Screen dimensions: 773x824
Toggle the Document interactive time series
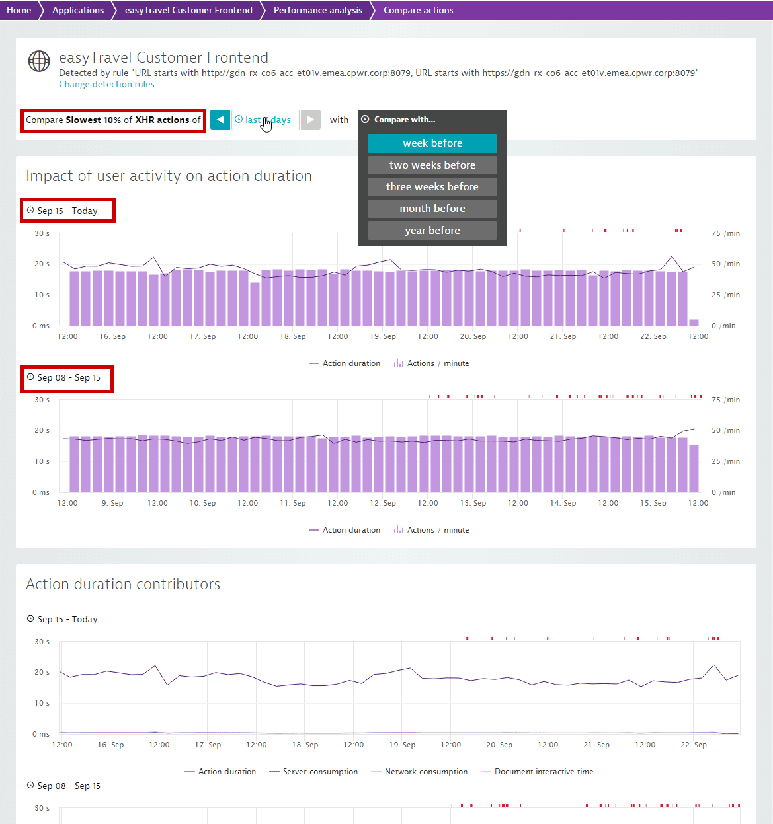pos(537,772)
